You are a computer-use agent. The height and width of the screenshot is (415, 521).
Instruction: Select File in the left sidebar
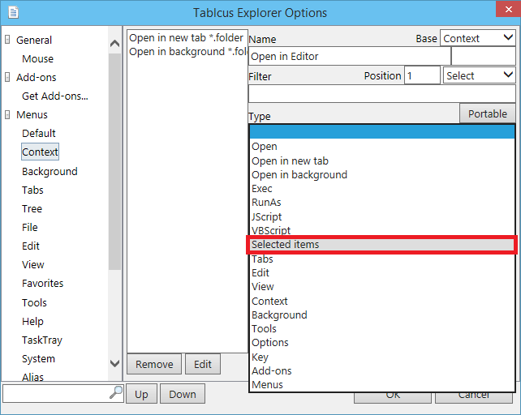pyautogui.click(x=29, y=227)
